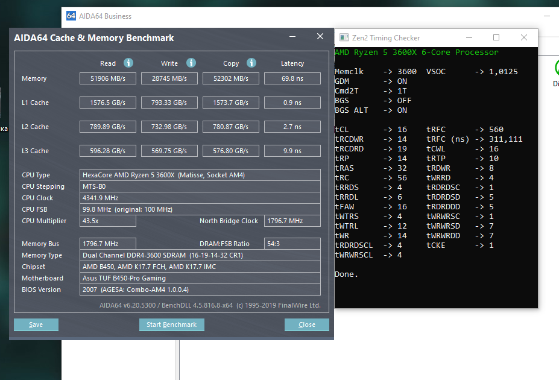Maximize the Zen2 Timing Checker window
Image resolution: width=559 pixels, height=380 pixels.
click(496, 37)
